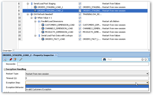
Task: Click the Serial Load Fact Data with Lookups icon
Action: pos(39,36)
